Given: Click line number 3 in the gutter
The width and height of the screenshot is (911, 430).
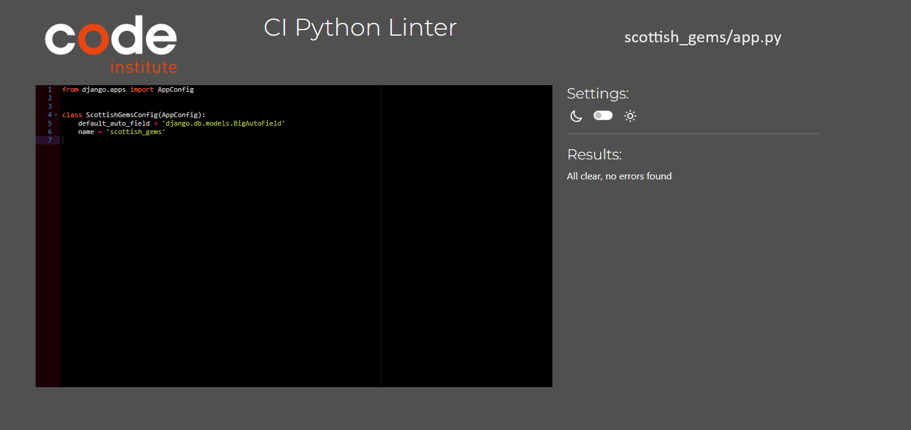Looking at the screenshot, I should 50,106.
